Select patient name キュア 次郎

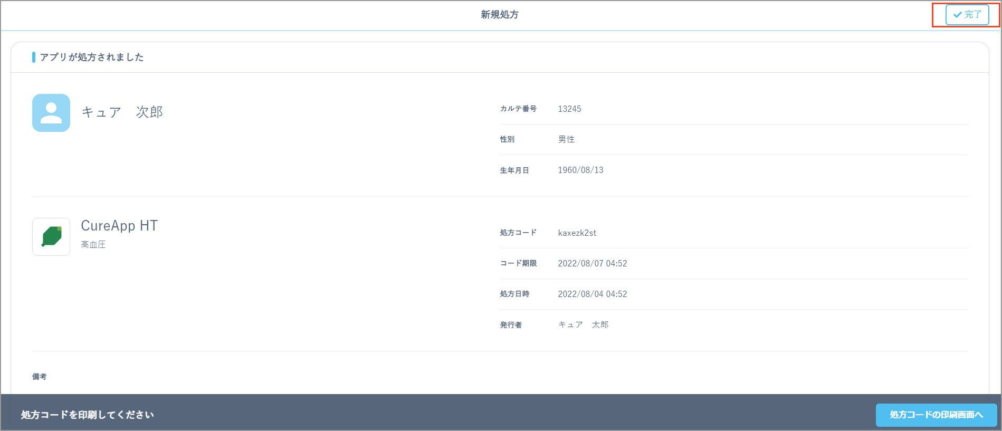tap(122, 112)
